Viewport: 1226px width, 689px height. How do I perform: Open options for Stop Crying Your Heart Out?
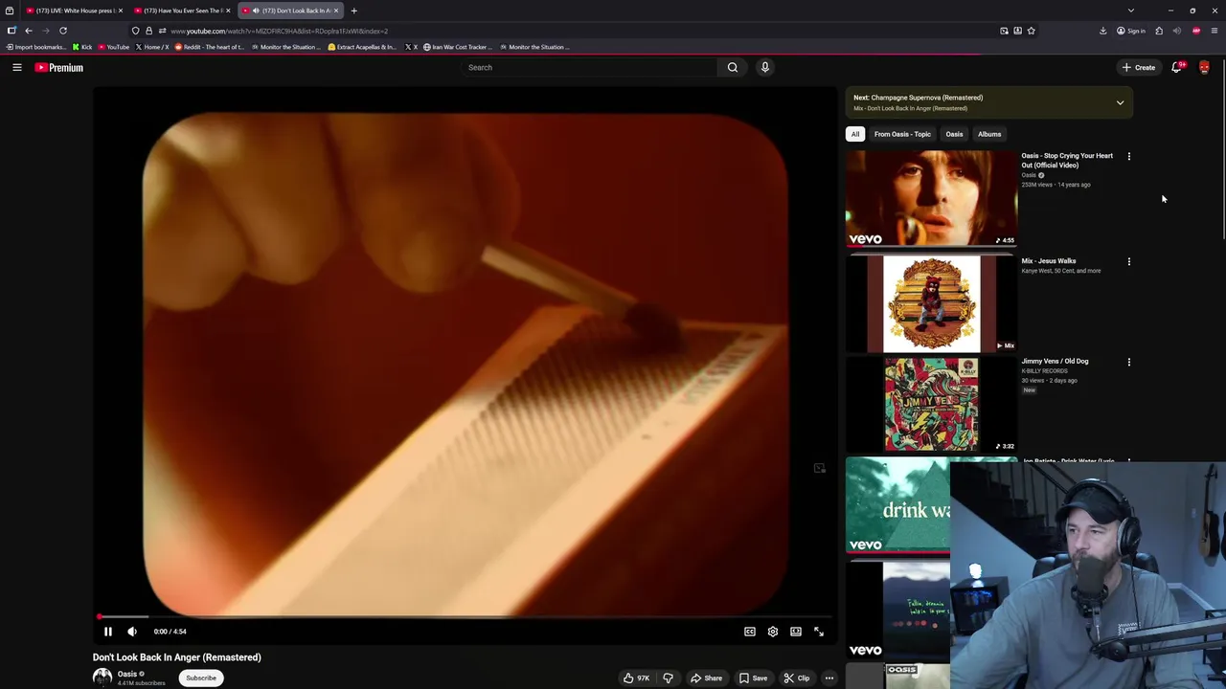click(1128, 156)
